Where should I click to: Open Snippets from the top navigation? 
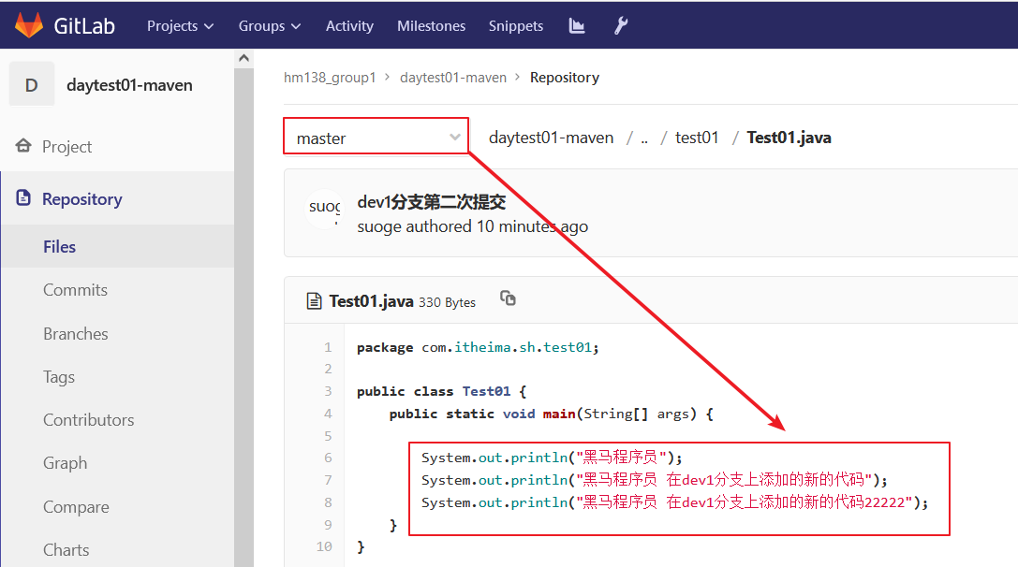(515, 26)
